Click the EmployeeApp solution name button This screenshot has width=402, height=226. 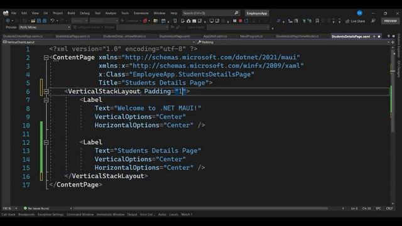coord(257,13)
